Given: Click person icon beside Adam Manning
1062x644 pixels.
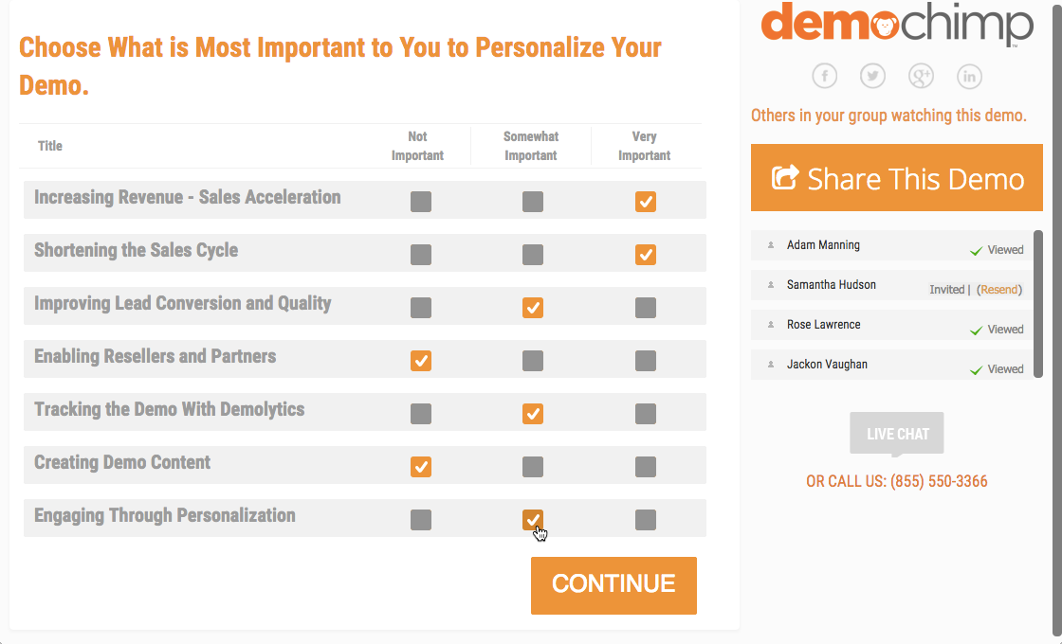Looking at the screenshot, I should click(x=771, y=245).
